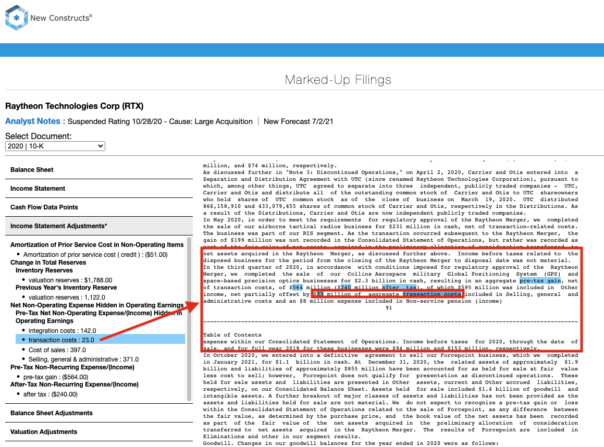Image resolution: width=604 pixels, height=447 pixels.
Task: Click "Net Non-Operating Expense Hidden in Operating Earnings" heading
Action: point(97,305)
